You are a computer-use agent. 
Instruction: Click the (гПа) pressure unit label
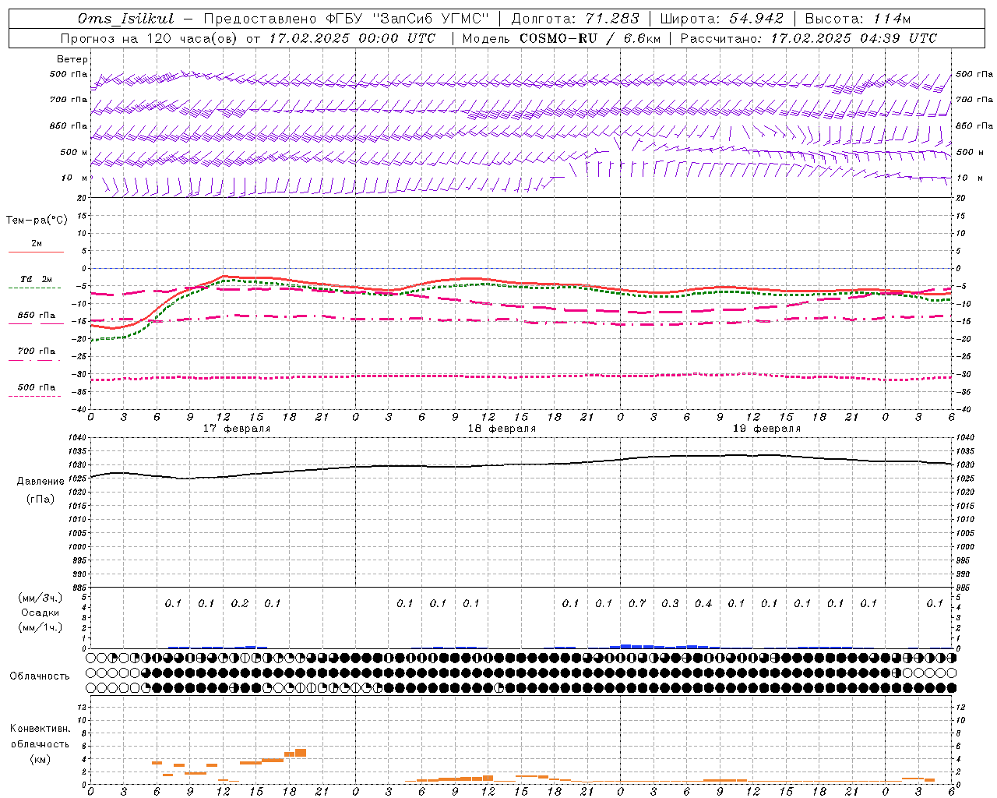[41, 499]
